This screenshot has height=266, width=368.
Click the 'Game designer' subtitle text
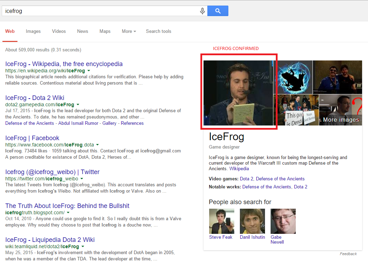(224, 147)
